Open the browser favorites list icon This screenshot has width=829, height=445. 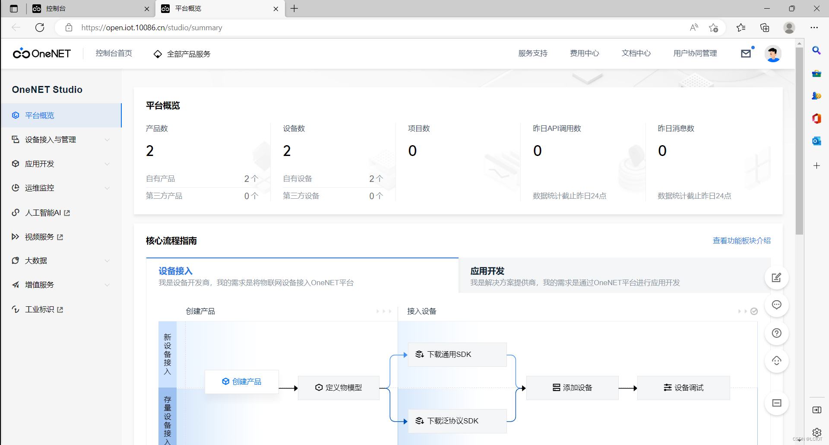point(741,28)
